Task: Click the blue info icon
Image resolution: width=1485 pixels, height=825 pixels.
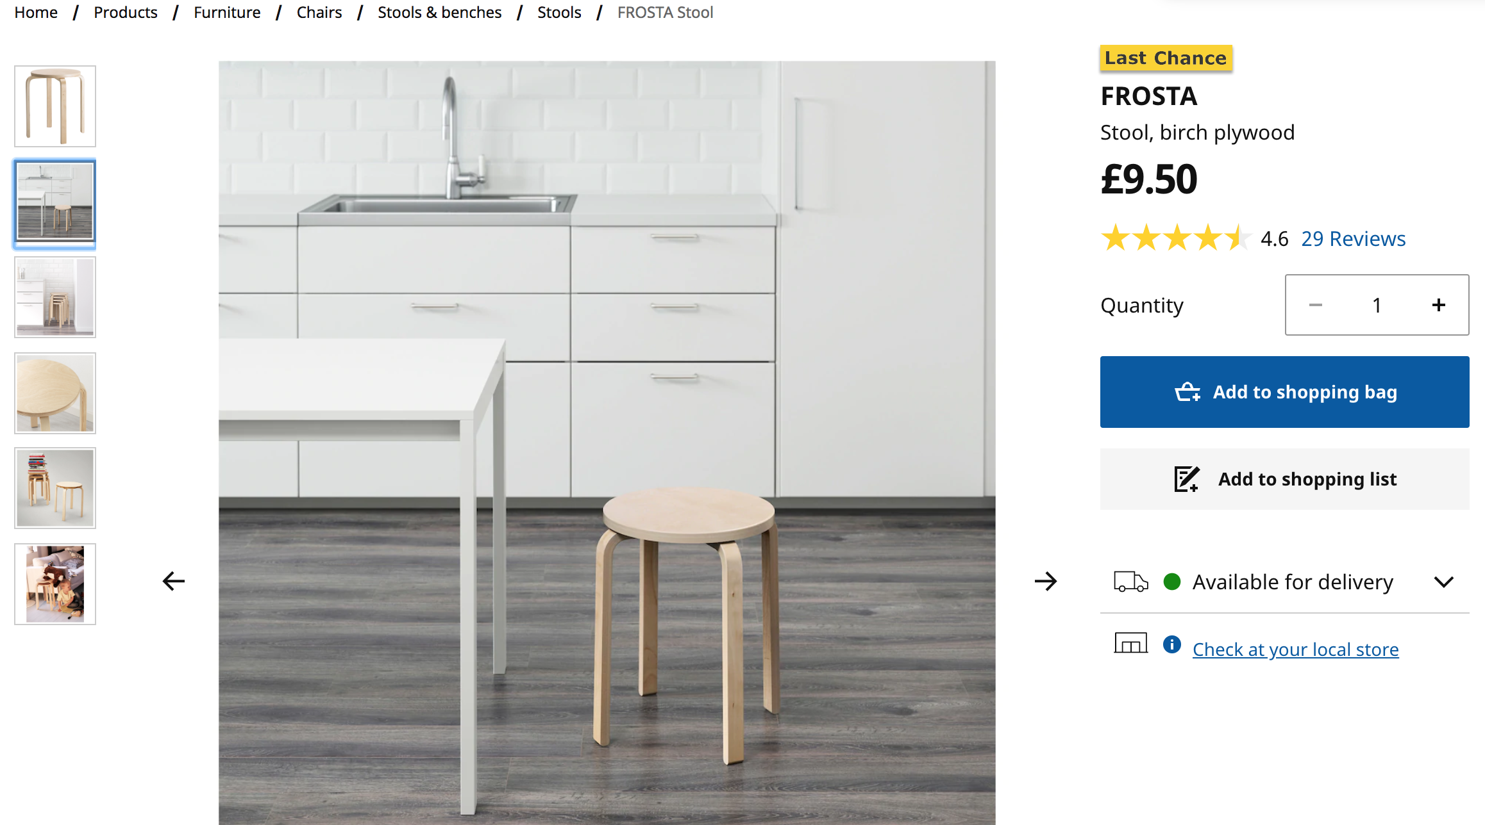Action: (1172, 644)
